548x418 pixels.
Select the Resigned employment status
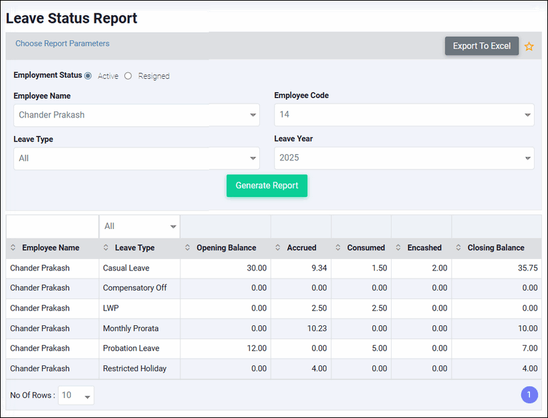pyautogui.click(x=128, y=76)
